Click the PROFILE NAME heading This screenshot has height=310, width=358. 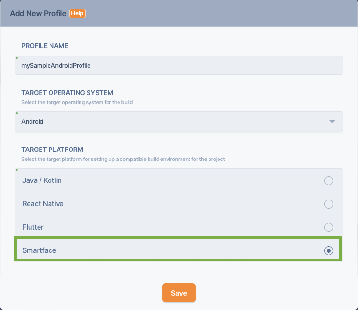pyautogui.click(x=45, y=46)
